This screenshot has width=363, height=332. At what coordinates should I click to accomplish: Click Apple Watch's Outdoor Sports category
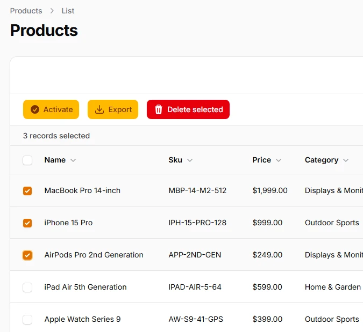coord(332,319)
